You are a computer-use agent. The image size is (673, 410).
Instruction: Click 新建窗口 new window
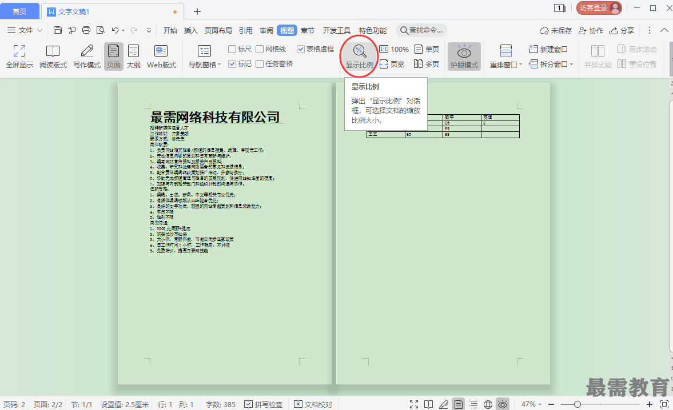548,49
